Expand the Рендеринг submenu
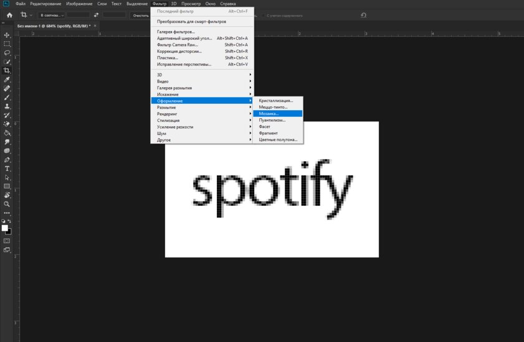Image resolution: width=524 pixels, height=342 pixels. pyautogui.click(x=202, y=114)
